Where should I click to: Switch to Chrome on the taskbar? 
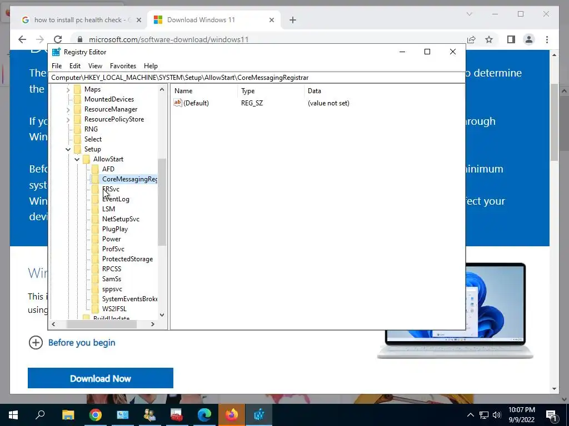[x=96, y=415]
